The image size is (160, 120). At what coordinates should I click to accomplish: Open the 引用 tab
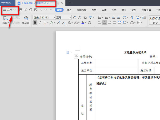(94, 10)
